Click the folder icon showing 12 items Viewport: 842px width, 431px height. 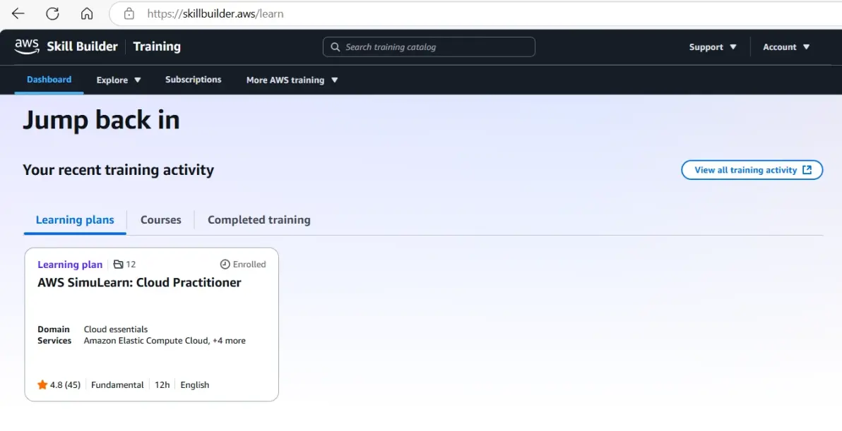coord(118,265)
